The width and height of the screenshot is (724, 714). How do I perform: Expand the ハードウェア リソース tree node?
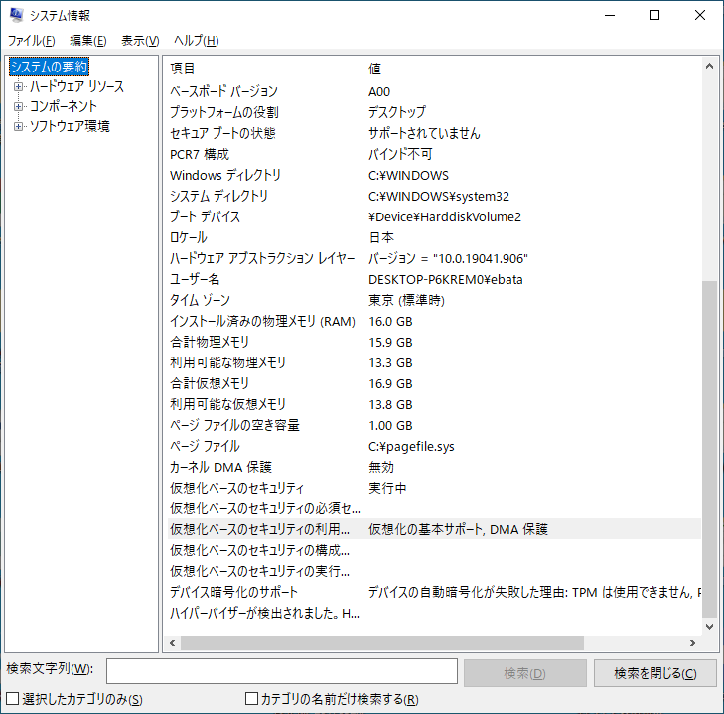tap(18, 87)
